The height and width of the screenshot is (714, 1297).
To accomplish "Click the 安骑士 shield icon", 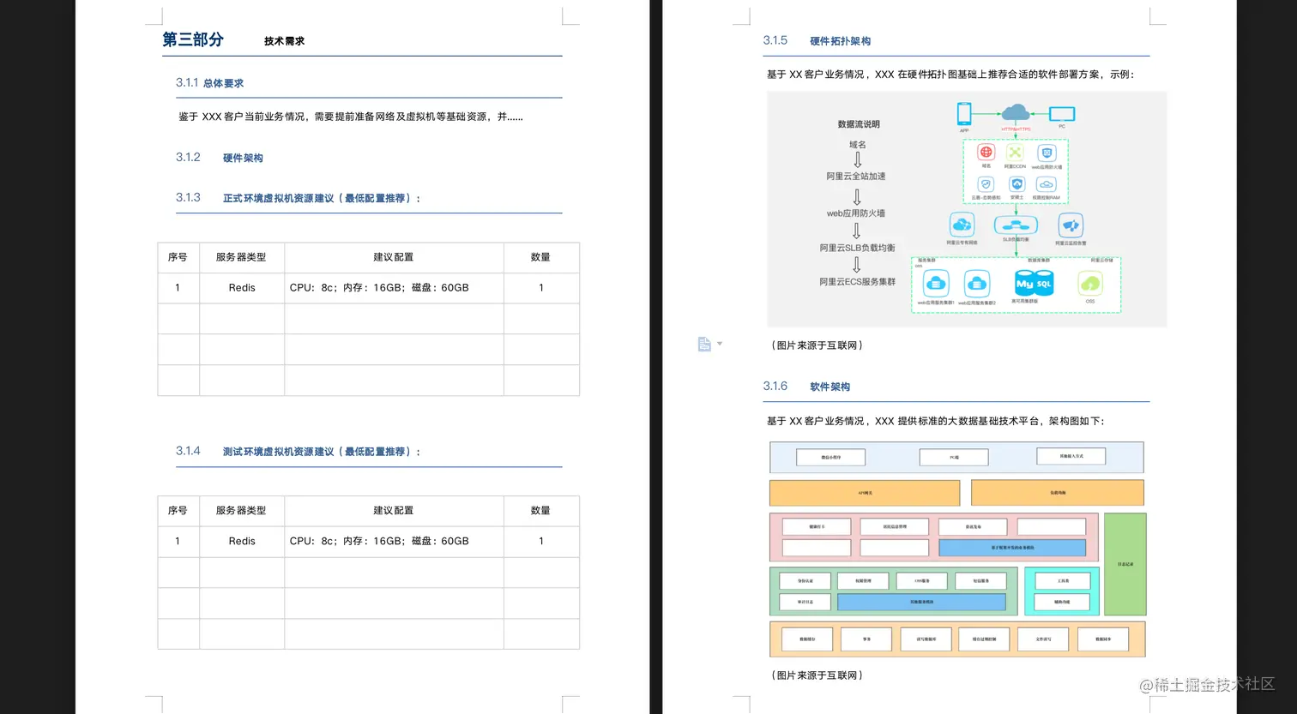I will tap(1016, 184).
